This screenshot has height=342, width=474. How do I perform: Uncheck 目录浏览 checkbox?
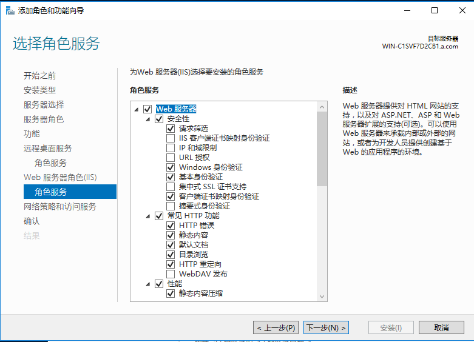point(171,255)
